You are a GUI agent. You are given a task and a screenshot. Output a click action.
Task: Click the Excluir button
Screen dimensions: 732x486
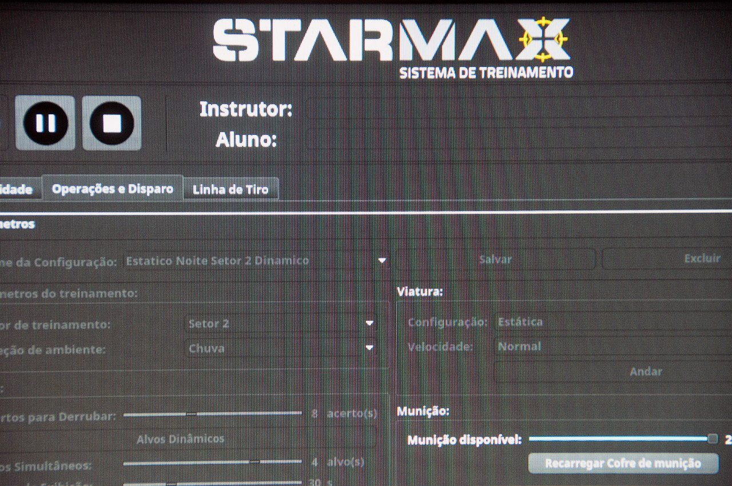[x=667, y=258]
